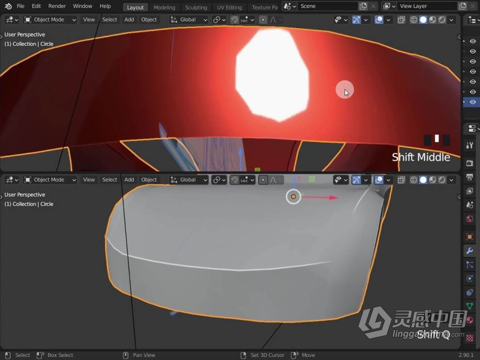Click the Scene name field
480x360 pixels.
coord(328,6)
